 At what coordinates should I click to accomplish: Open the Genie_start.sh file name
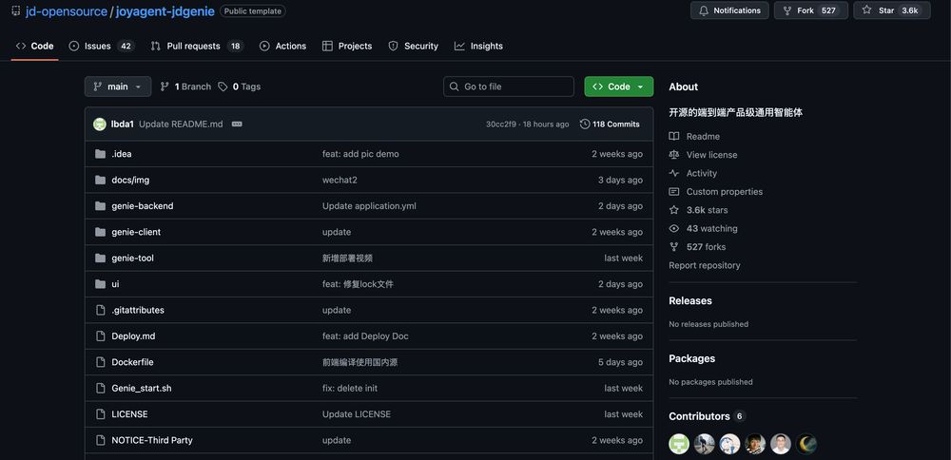pos(142,389)
